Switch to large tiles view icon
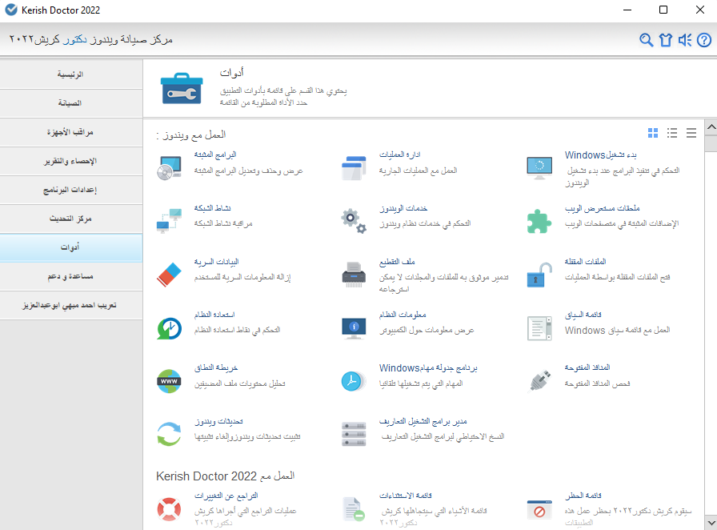Screen dimensions: 717x530 653,133
